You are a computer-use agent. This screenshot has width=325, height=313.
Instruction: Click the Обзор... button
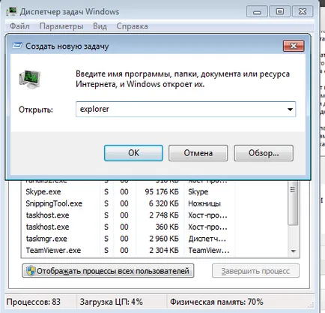point(264,153)
